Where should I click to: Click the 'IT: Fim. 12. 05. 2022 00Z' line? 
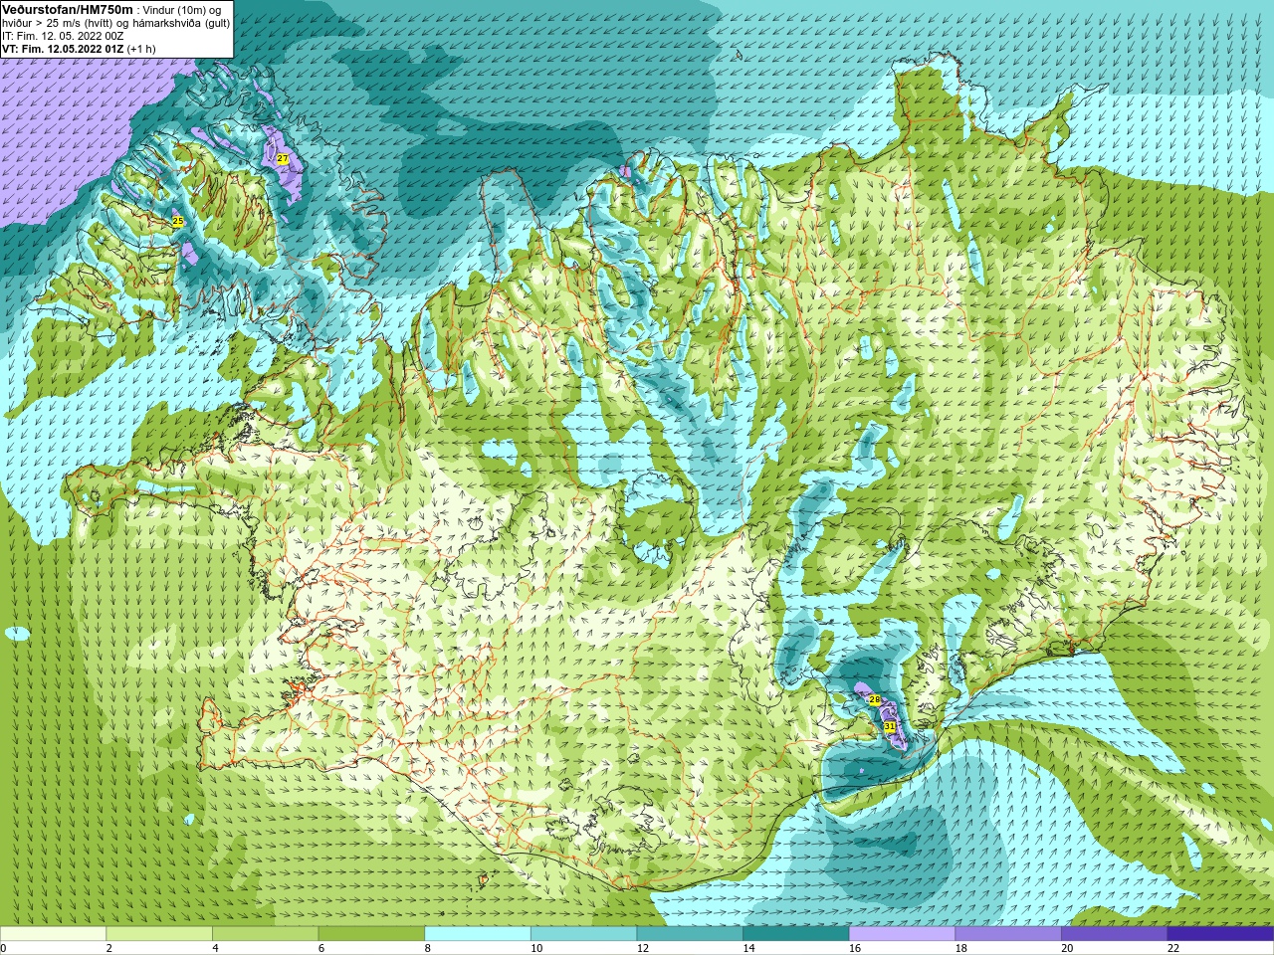(63, 35)
